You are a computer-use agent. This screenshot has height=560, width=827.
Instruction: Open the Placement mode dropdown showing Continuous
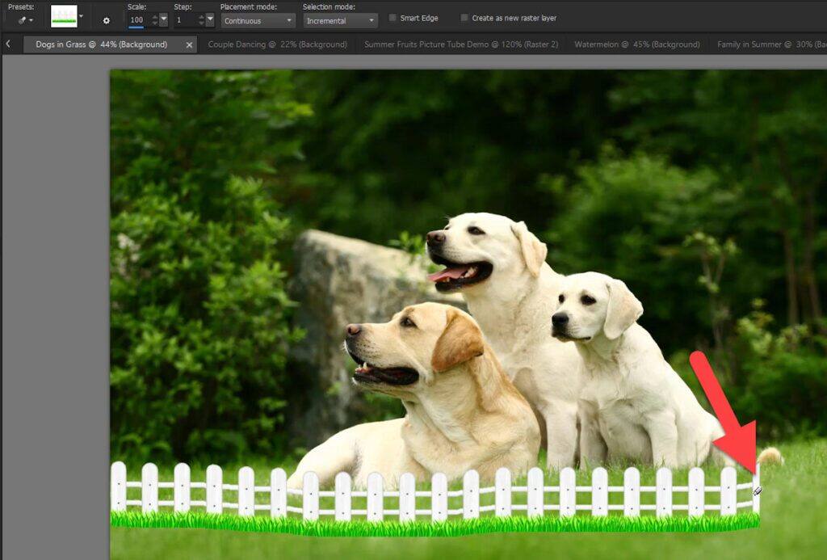pyautogui.click(x=257, y=19)
